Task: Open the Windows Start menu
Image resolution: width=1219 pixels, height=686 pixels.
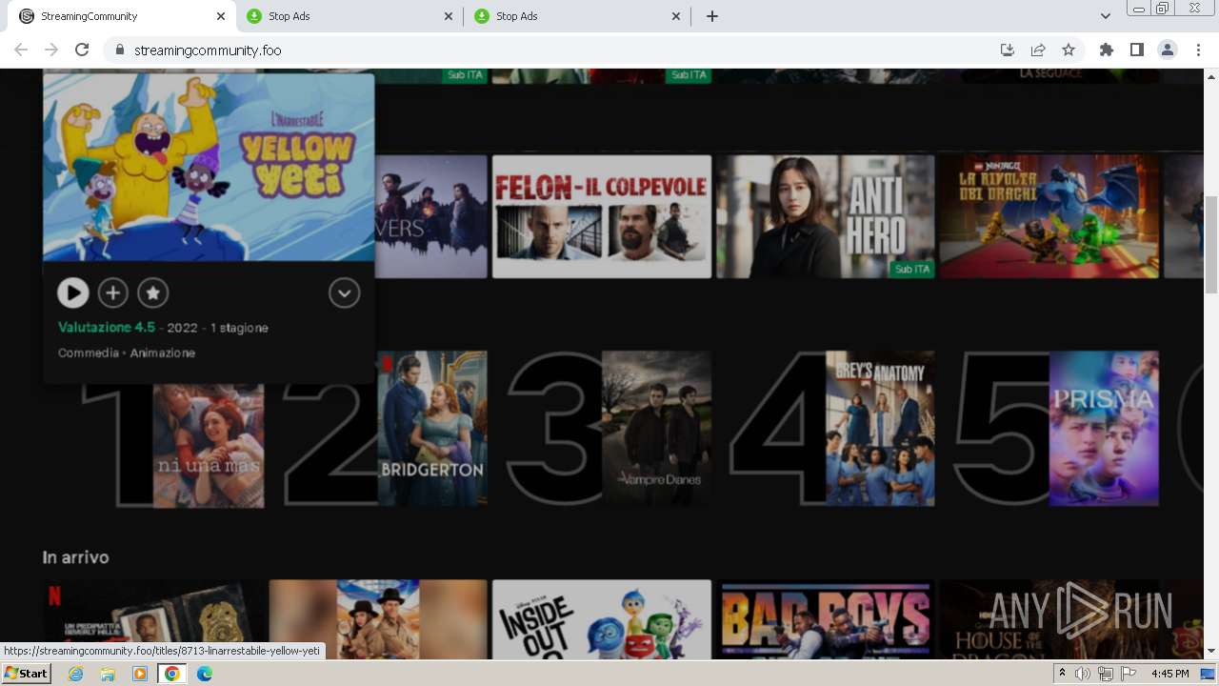Action: [x=27, y=674]
